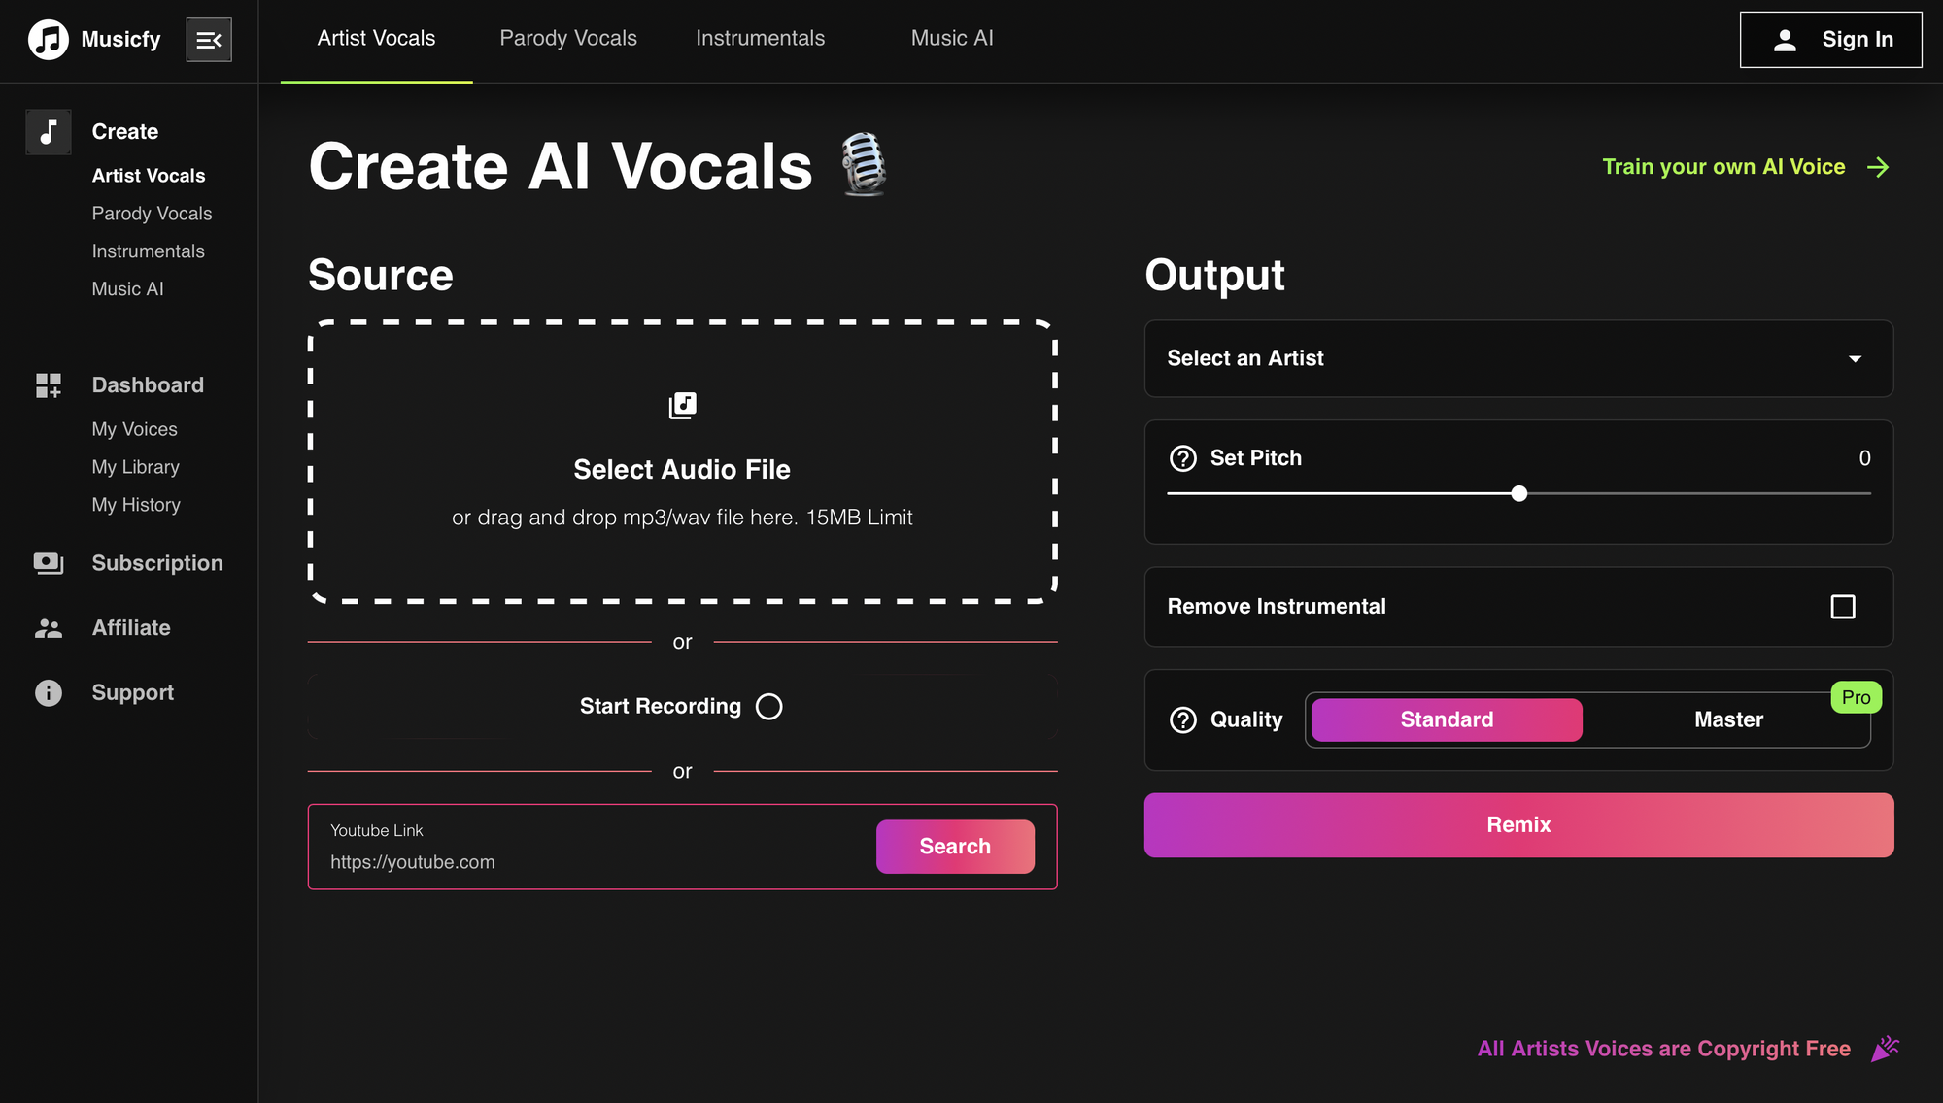The height and width of the screenshot is (1103, 1943).
Task: Click the Musicfy logo icon
Action: pos(49,40)
